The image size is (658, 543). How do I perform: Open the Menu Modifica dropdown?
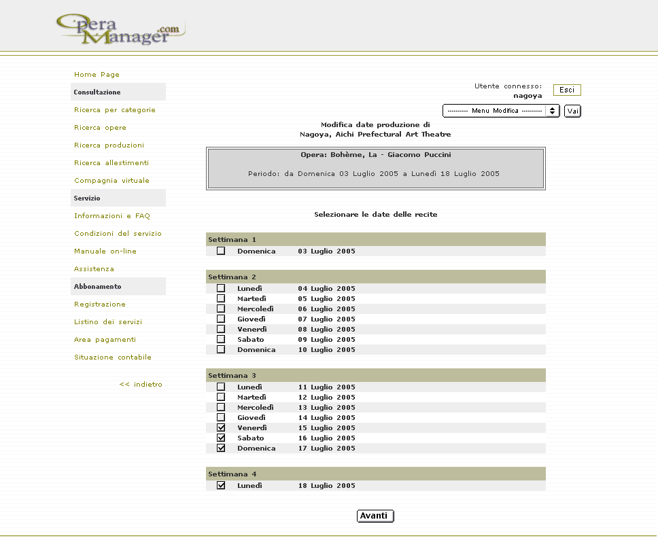(500, 111)
